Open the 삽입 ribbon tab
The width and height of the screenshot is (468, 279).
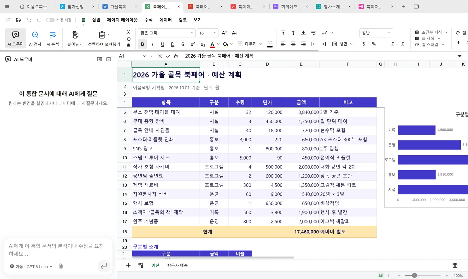96,20
